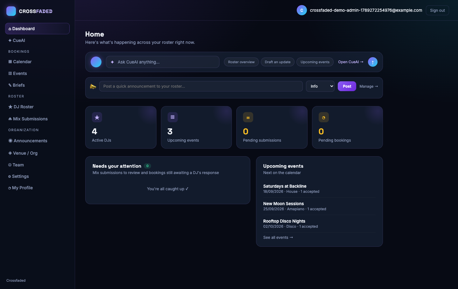Click the sparkle icon in Ask CueAI field

coord(112,62)
